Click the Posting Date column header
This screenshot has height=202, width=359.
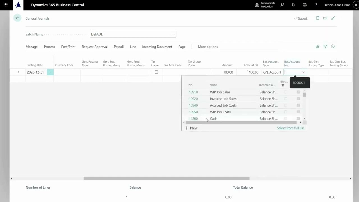pos(35,65)
